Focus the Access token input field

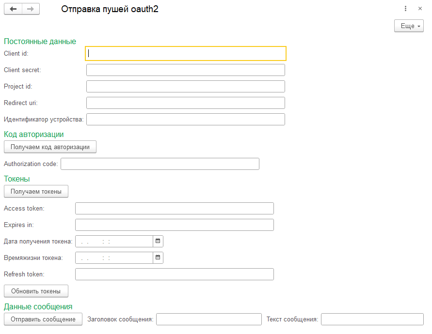point(175,208)
